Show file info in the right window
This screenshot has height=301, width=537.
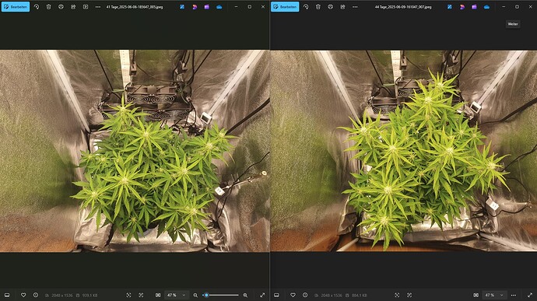305,295
